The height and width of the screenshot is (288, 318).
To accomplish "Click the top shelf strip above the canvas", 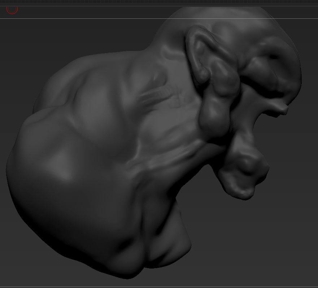I will [159, 3].
